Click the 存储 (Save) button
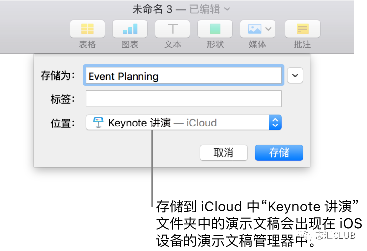 tap(279, 153)
